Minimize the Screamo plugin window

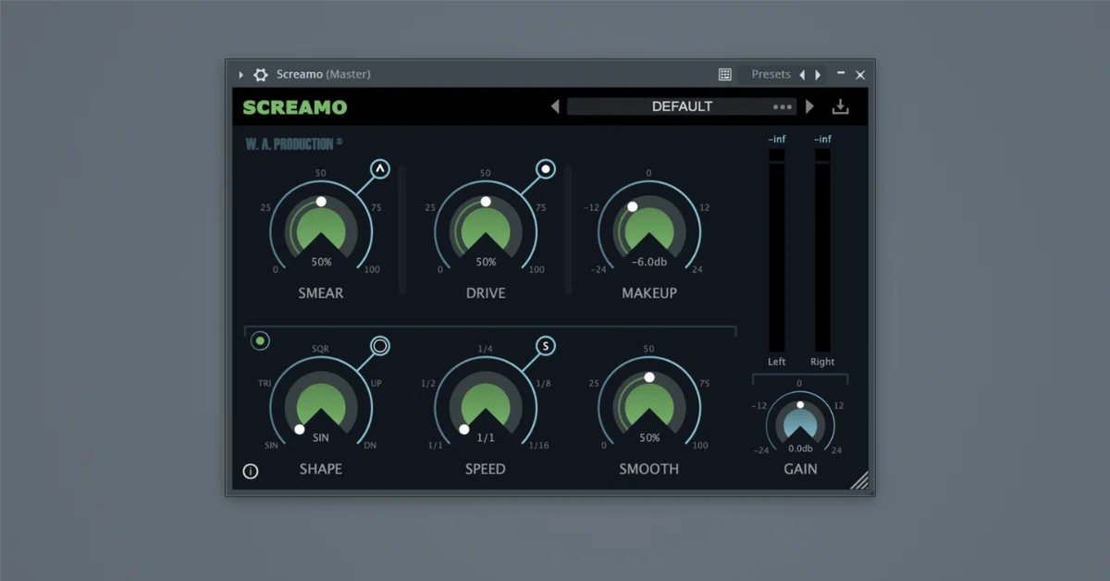pos(841,72)
